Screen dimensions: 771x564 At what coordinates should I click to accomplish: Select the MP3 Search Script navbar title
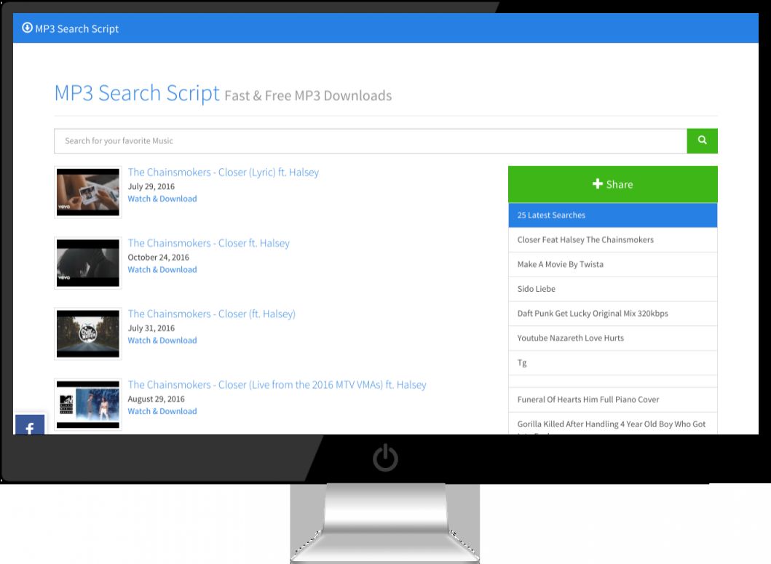coord(76,28)
